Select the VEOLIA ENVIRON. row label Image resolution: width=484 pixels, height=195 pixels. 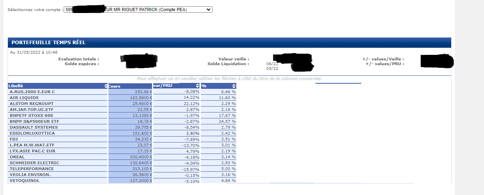coord(30,174)
